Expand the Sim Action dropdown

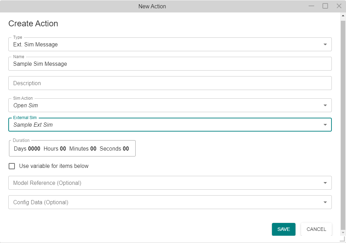pos(170,105)
